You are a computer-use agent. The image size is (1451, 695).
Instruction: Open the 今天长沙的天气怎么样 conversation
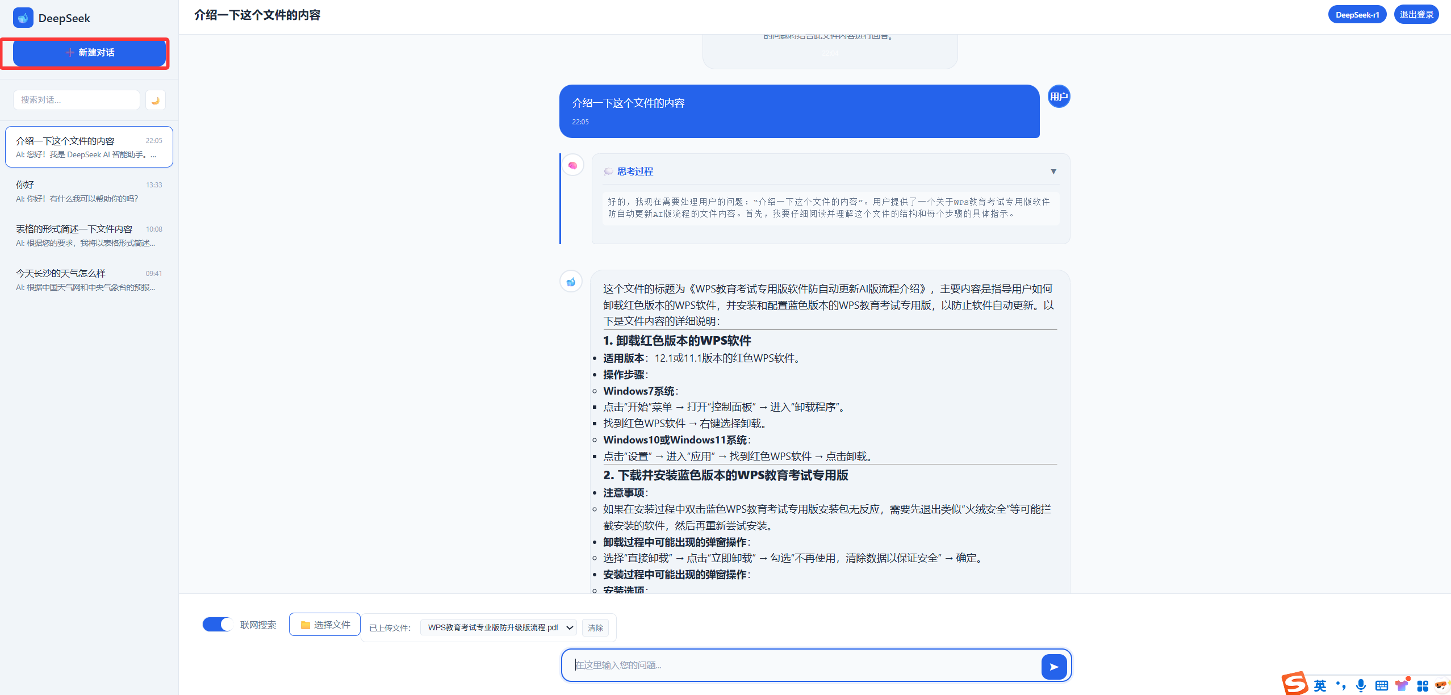[x=89, y=280]
